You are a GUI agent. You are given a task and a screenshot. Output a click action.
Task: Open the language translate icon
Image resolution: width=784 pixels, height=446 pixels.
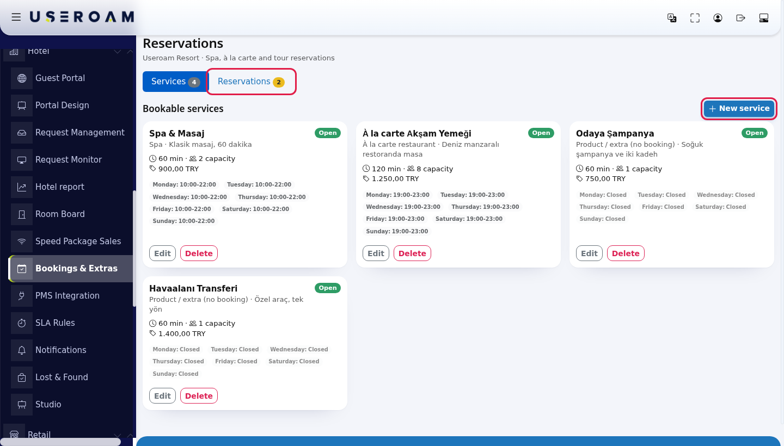pyautogui.click(x=672, y=18)
